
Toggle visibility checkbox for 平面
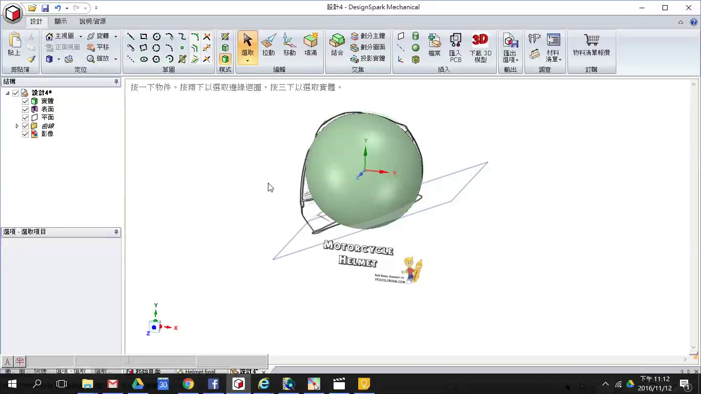[x=26, y=117]
